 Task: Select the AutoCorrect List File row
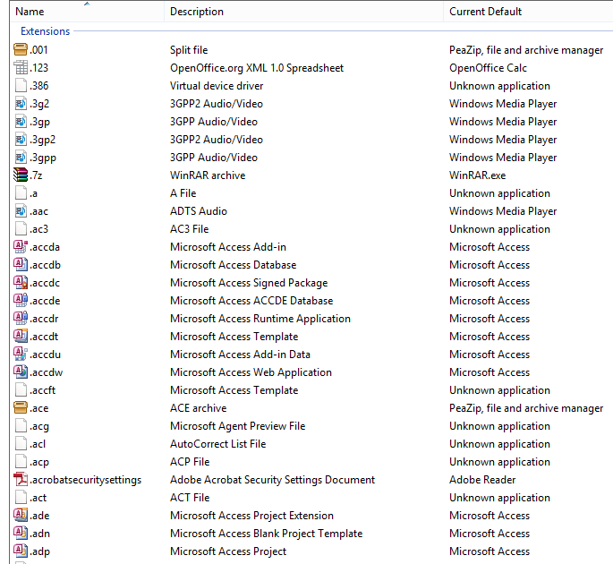[x=217, y=444]
